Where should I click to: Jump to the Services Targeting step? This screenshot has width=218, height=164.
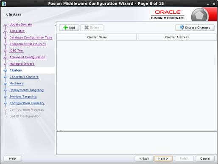coord(23,97)
